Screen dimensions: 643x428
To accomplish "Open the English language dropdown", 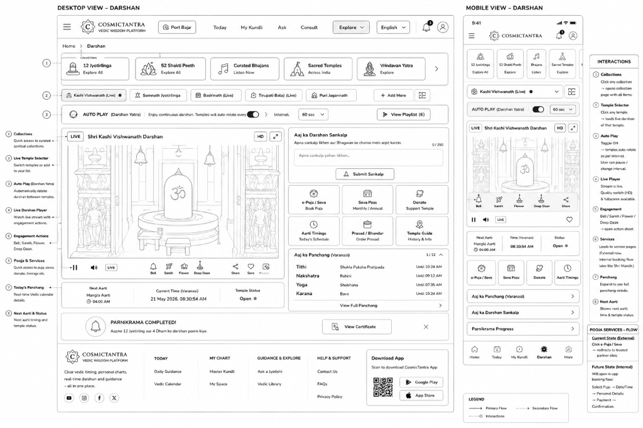I will (x=393, y=28).
